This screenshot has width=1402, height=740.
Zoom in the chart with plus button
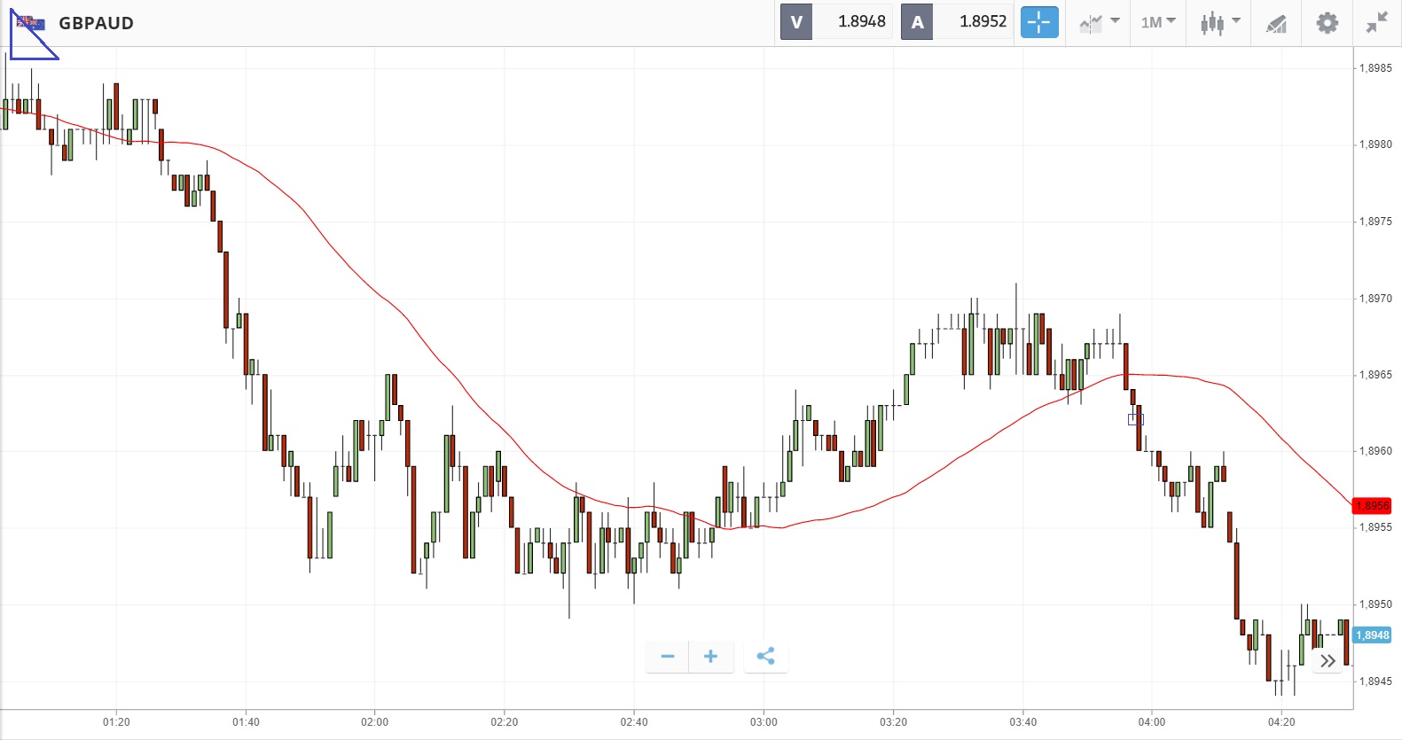(710, 657)
